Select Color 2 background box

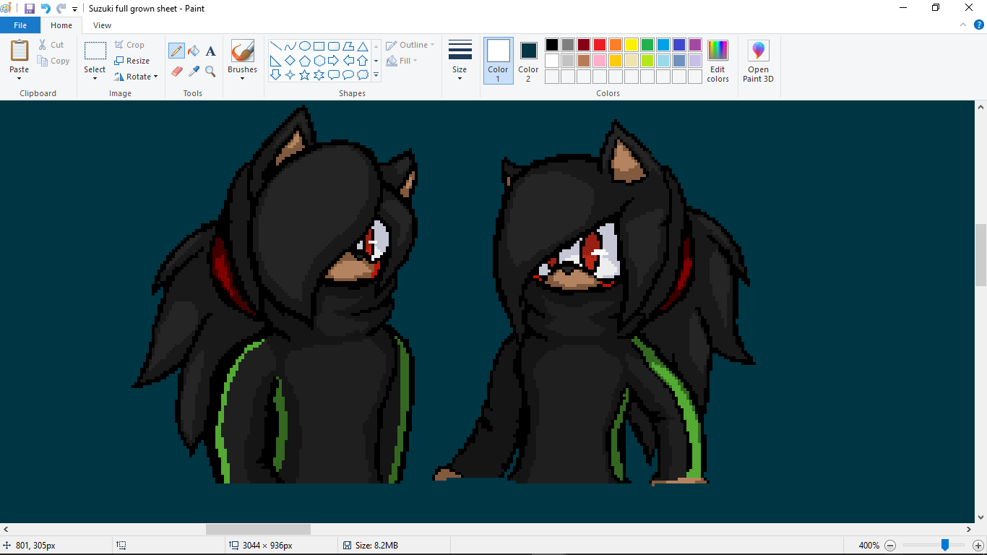coord(528,61)
